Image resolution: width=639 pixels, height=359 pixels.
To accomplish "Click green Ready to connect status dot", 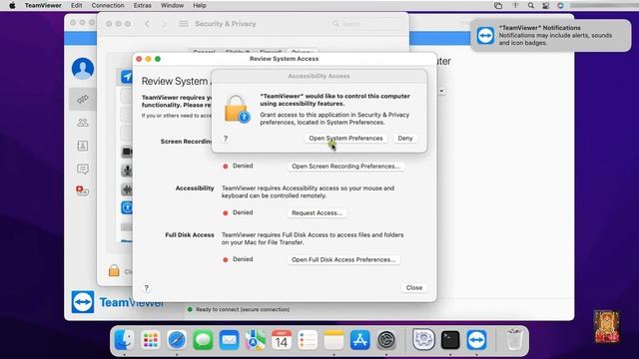I will pos(190,309).
